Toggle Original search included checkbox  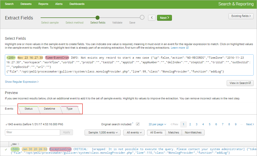tap(138, 124)
